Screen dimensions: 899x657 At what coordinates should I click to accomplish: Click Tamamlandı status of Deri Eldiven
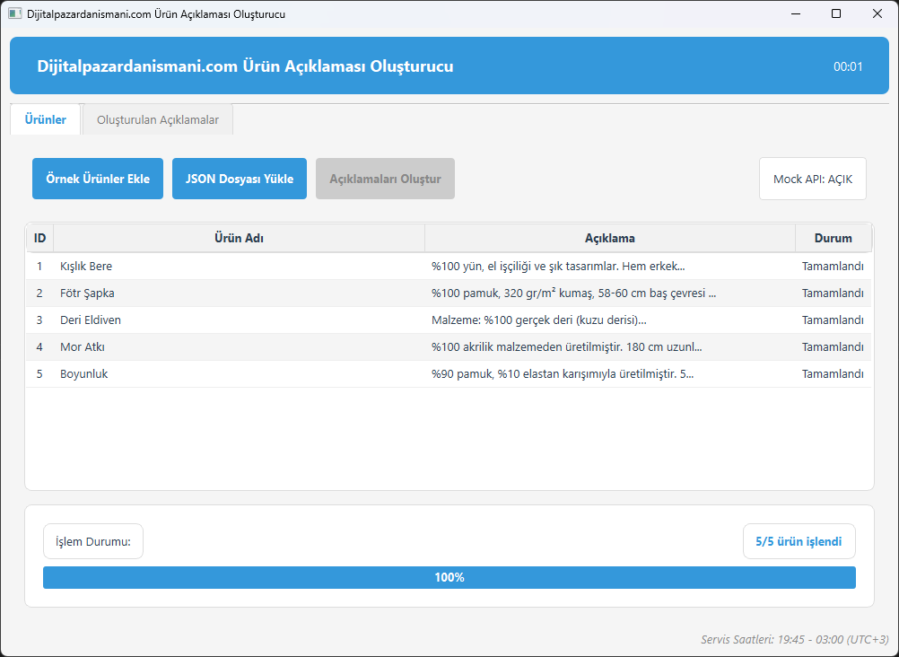tap(833, 320)
